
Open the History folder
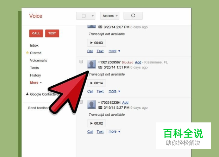(x=35, y=75)
